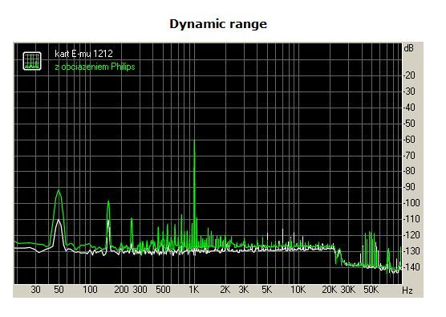Click the '50' frequency axis label
Image resolution: width=446 pixels, height=317 pixels.
coord(59,290)
